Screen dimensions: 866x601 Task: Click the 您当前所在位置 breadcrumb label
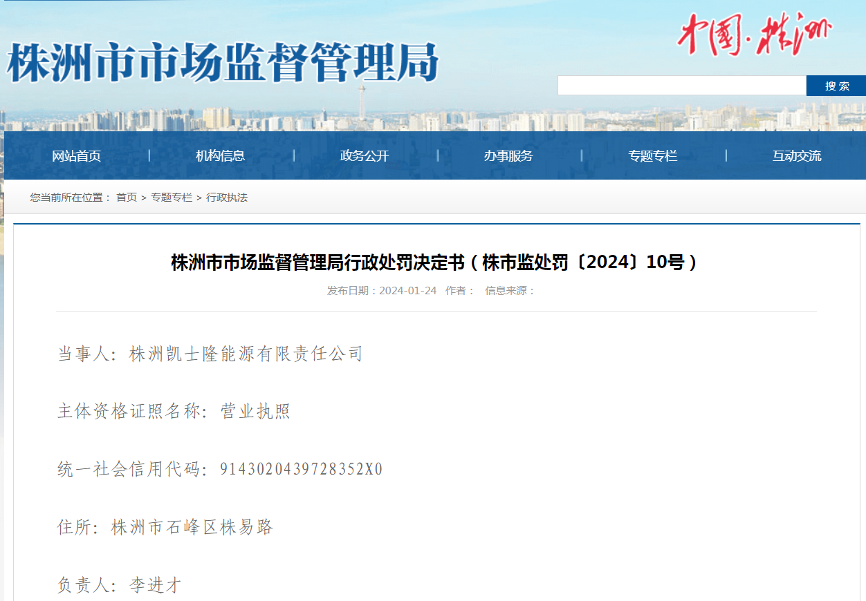(71, 198)
